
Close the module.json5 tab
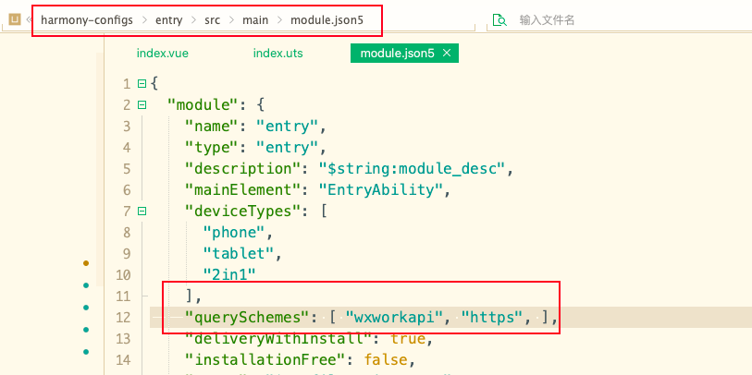(447, 54)
